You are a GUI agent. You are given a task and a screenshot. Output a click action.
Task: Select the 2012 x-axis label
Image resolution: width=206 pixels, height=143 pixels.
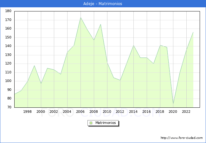point(120,112)
